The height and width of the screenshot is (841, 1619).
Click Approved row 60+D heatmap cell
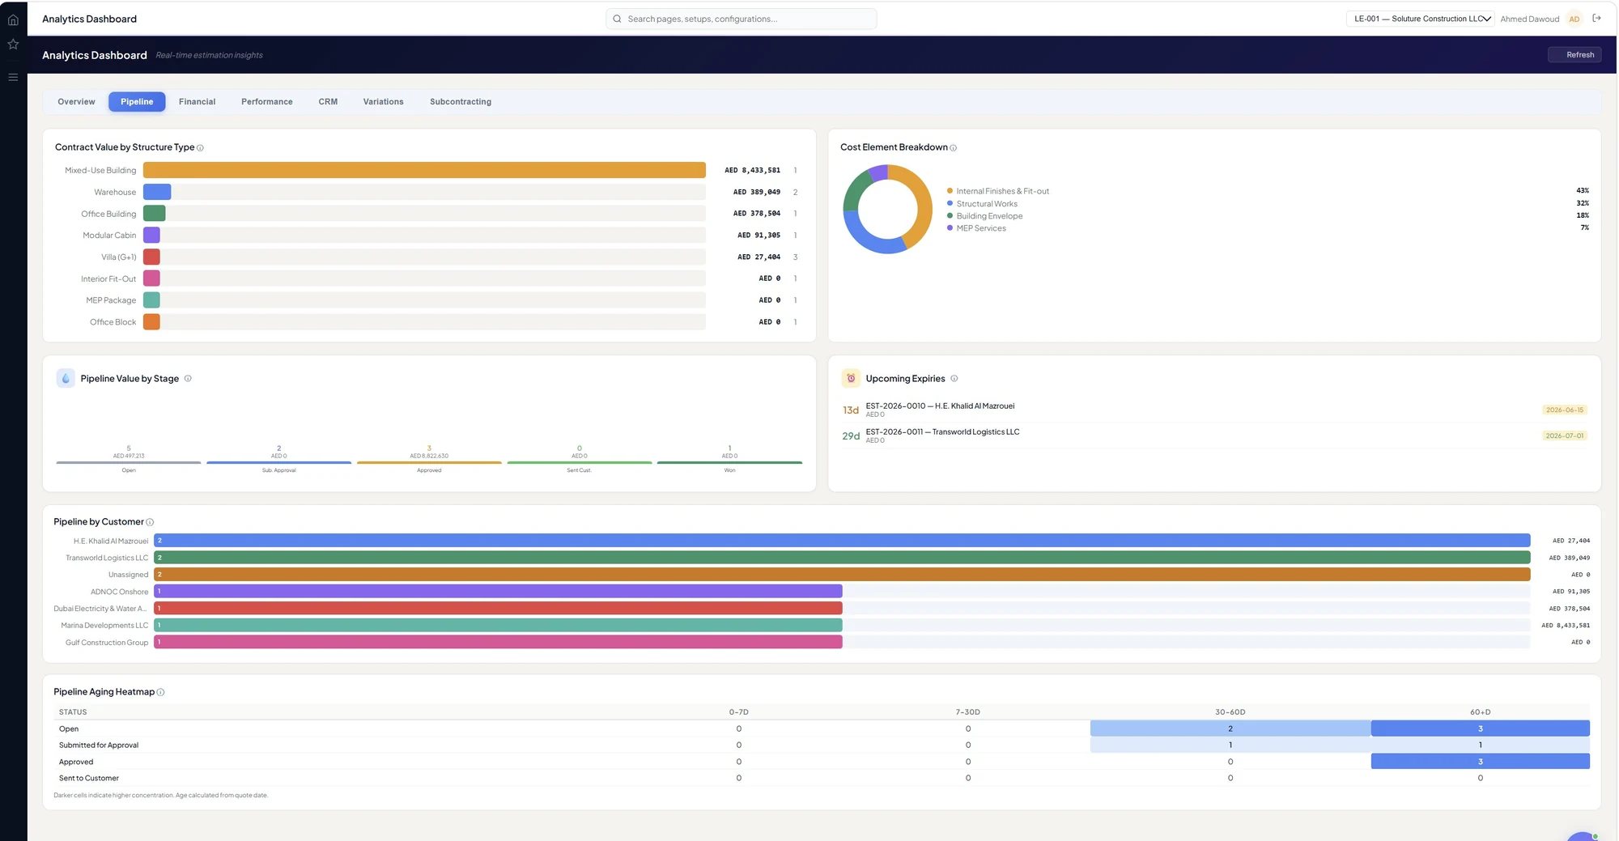point(1481,762)
